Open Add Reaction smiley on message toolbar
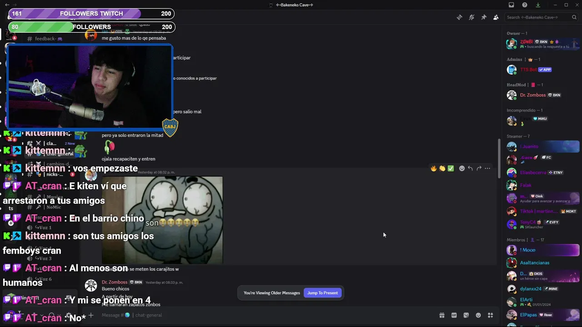 pyautogui.click(x=462, y=168)
